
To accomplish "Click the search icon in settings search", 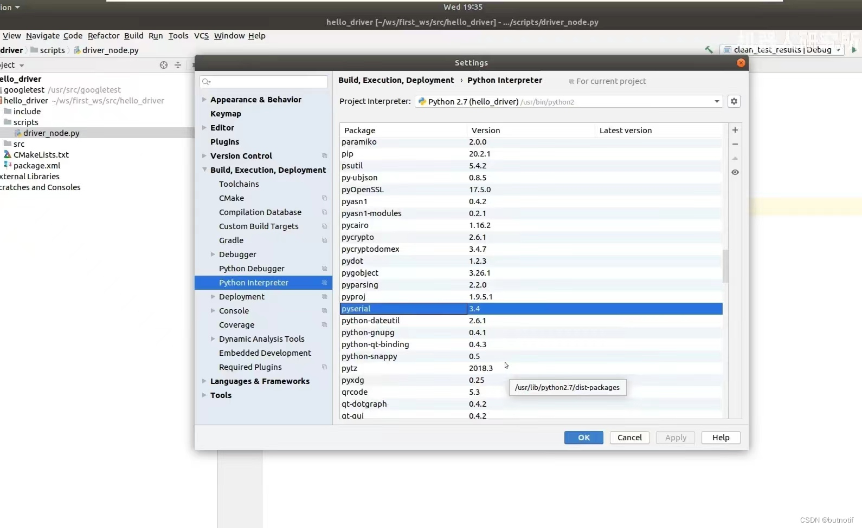I will click(x=206, y=82).
